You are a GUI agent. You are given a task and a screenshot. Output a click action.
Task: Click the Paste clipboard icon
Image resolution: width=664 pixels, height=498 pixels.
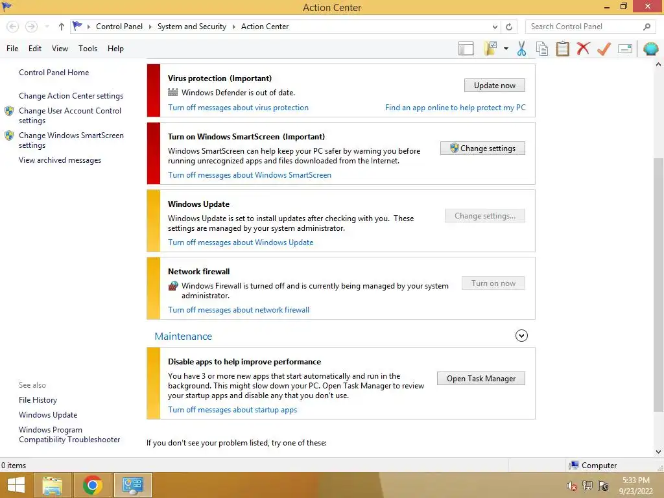click(x=563, y=49)
